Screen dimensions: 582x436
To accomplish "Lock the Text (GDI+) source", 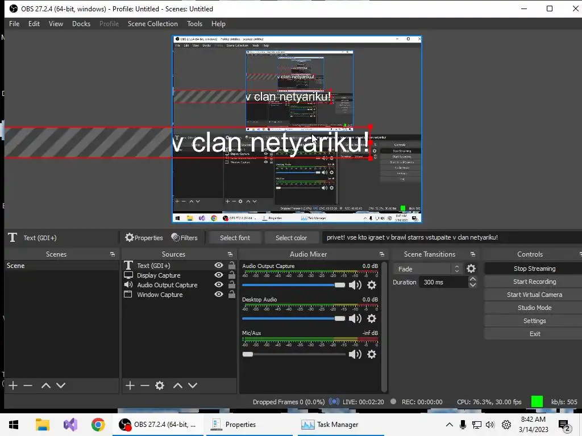I will click(232, 265).
